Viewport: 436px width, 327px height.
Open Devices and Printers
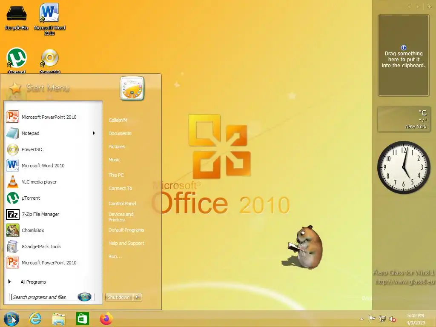coord(121,217)
